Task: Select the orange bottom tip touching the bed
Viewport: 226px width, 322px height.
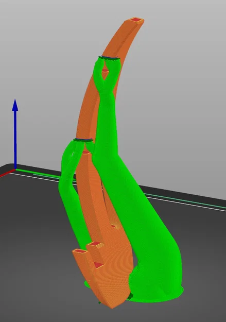Action: (112, 305)
